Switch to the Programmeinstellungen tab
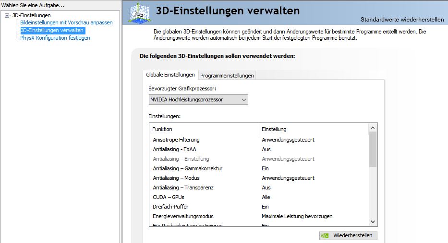The height and width of the screenshot is (243, 448). [227, 76]
